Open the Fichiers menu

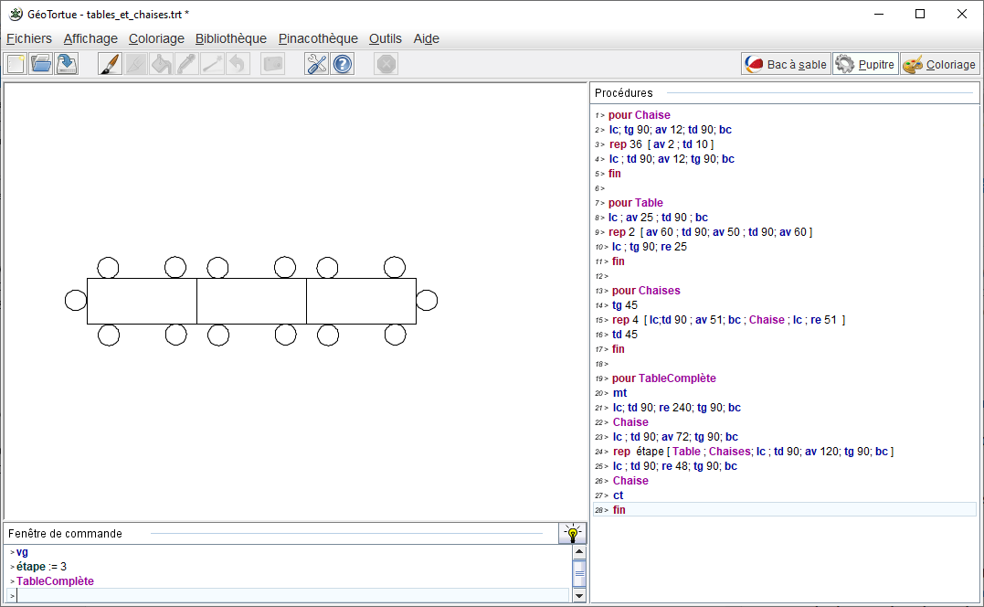click(29, 38)
